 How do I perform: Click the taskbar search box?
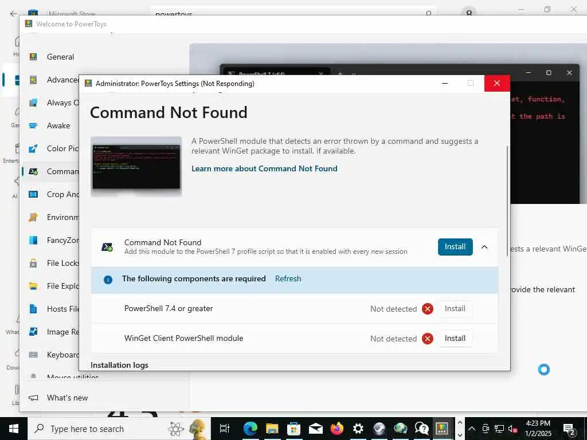[119, 429]
